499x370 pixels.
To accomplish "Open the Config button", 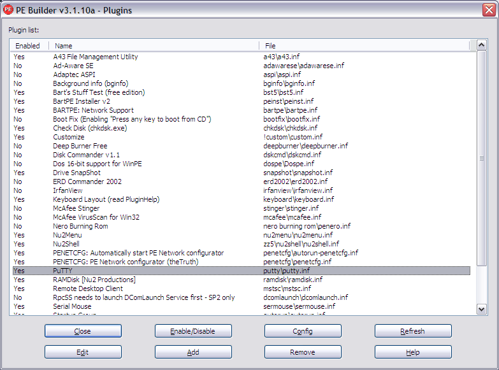I will coord(303,331).
